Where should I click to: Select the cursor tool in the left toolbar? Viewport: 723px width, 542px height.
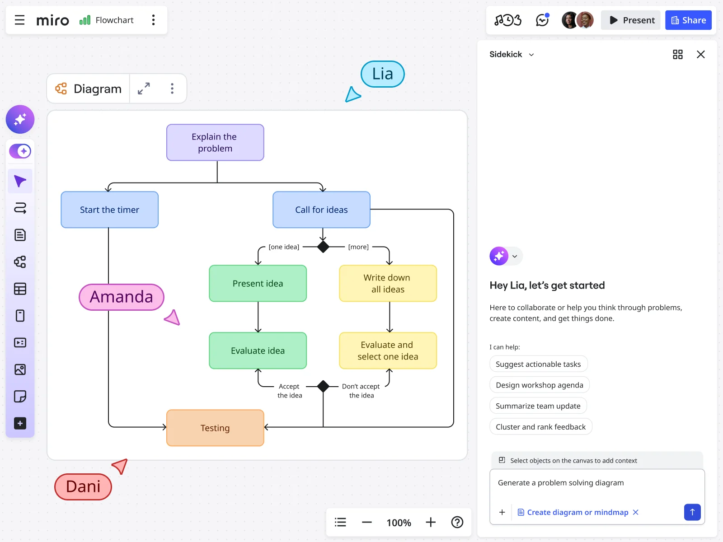click(20, 181)
